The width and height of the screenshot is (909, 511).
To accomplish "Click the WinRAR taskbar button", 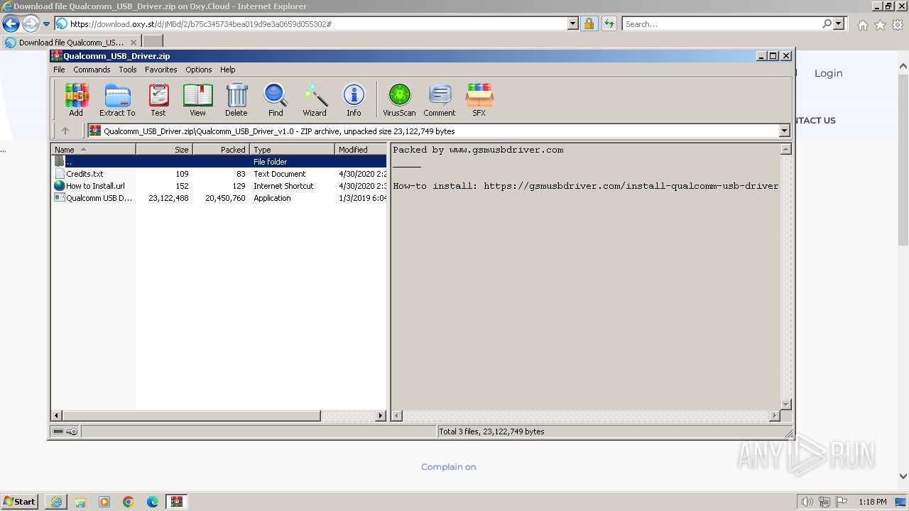I will tap(177, 502).
